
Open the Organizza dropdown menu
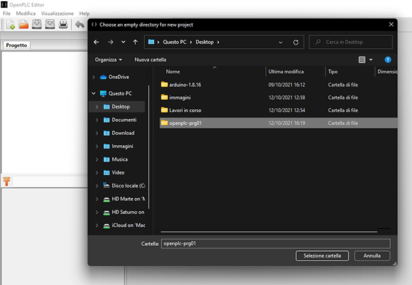(108, 60)
